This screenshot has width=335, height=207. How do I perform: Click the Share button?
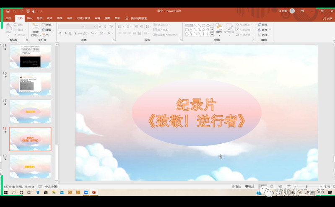point(327,18)
